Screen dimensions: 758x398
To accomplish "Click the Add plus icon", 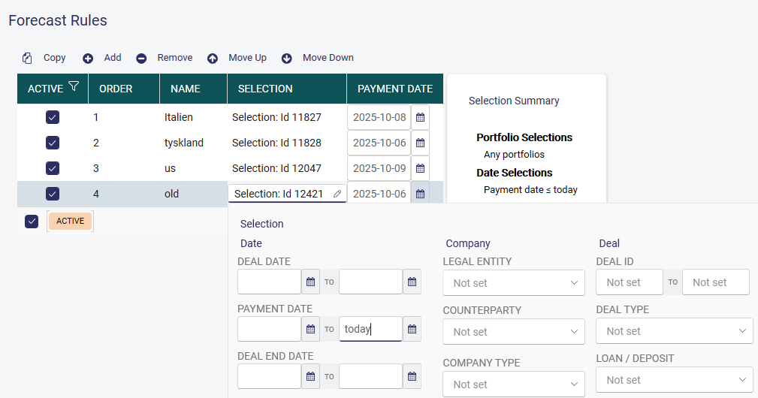I will pyautogui.click(x=88, y=58).
